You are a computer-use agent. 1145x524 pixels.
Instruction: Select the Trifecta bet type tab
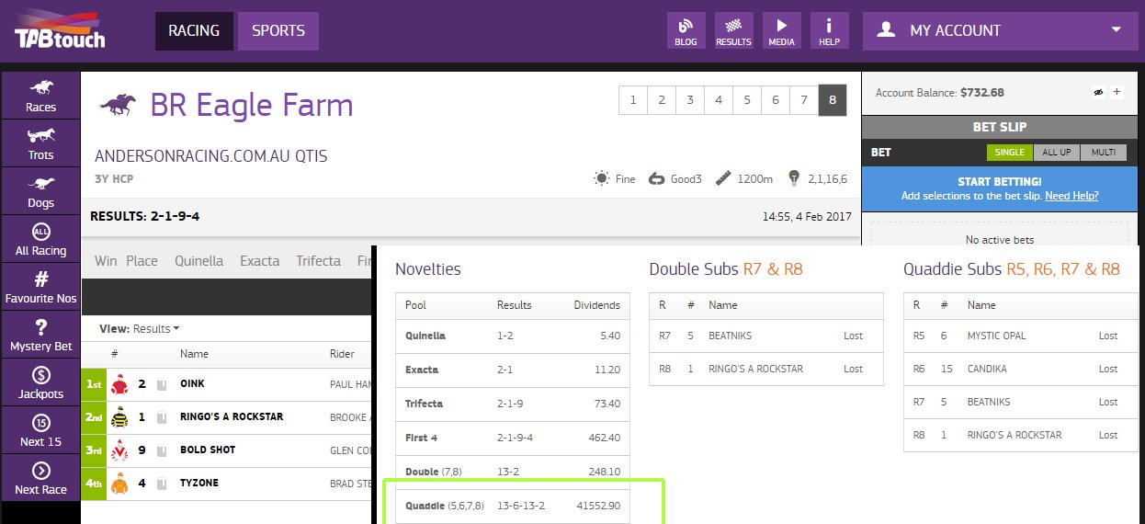click(319, 261)
